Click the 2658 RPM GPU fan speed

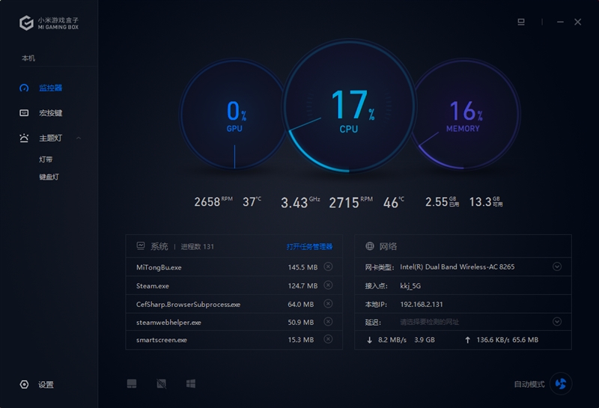click(213, 201)
